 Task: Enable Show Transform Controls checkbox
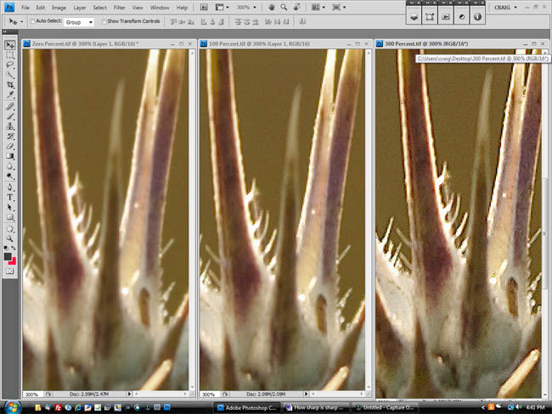pyautogui.click(x=104, y=21)
